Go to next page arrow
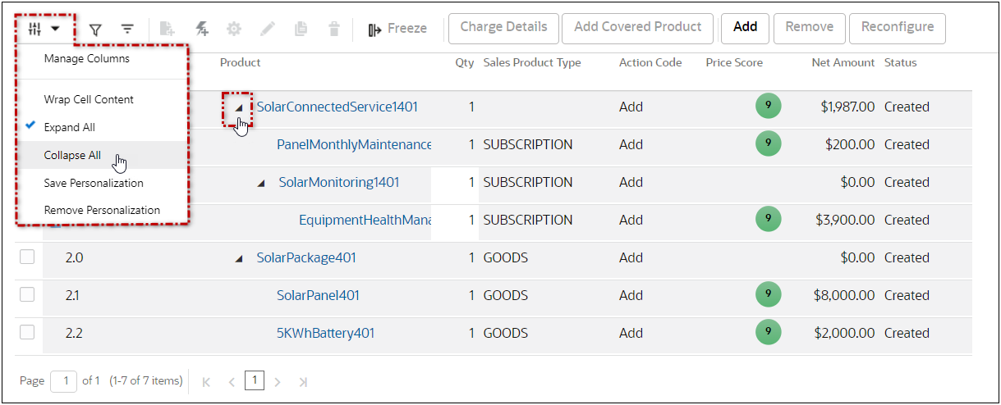This screenshot has width=1001, height=405. 278,381
